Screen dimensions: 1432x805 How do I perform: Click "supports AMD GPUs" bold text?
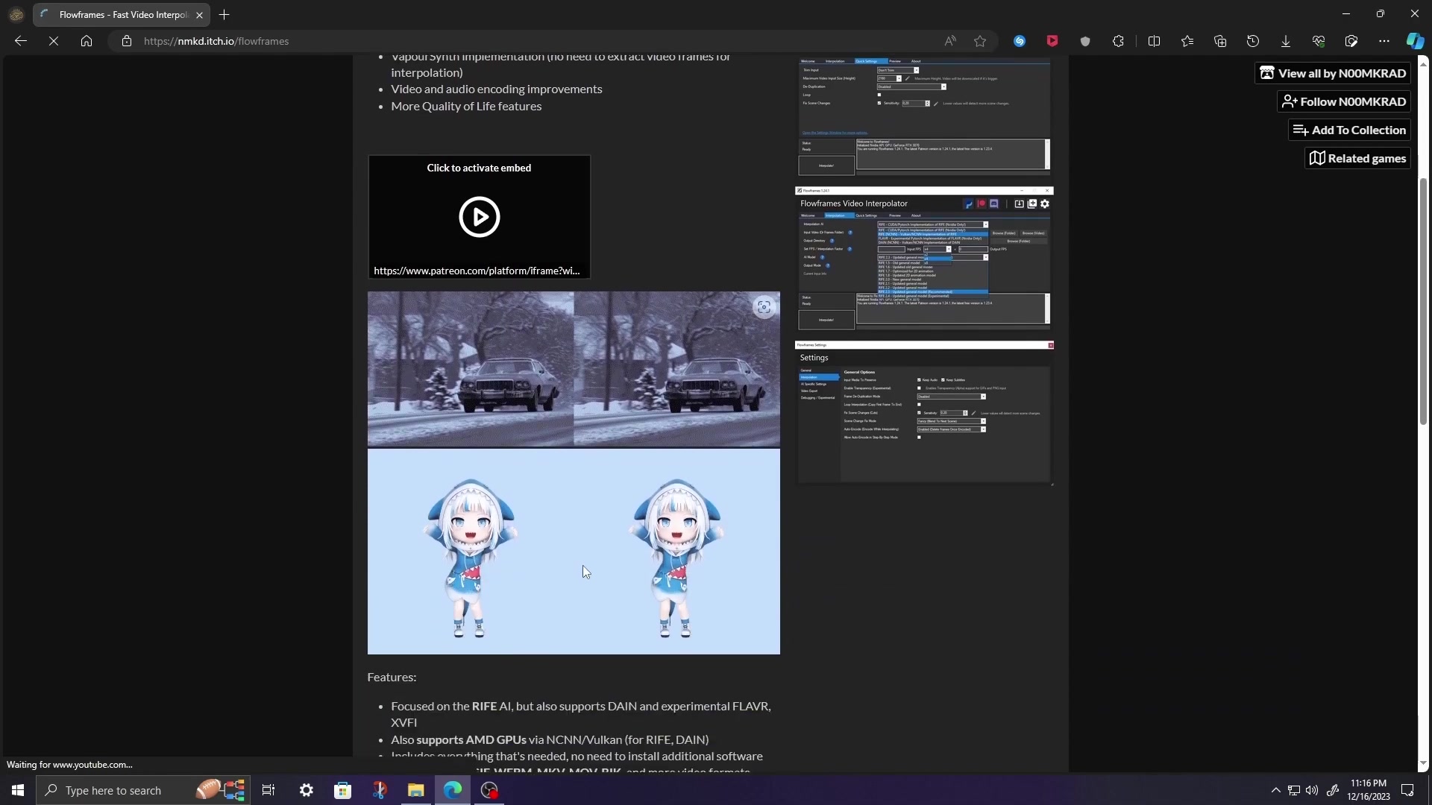[471, 740]
